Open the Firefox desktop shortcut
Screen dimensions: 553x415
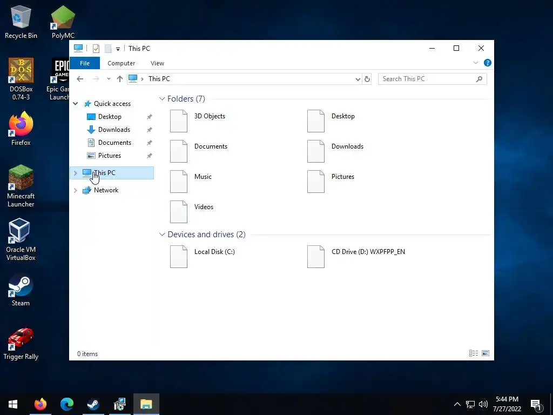tap(21, 129)
